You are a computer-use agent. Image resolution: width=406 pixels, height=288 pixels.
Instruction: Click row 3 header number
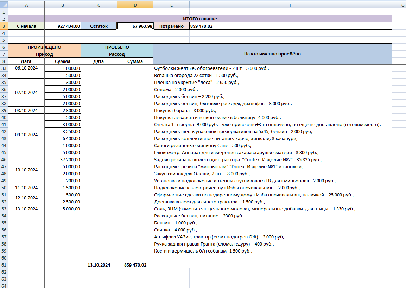pos(4,26)
